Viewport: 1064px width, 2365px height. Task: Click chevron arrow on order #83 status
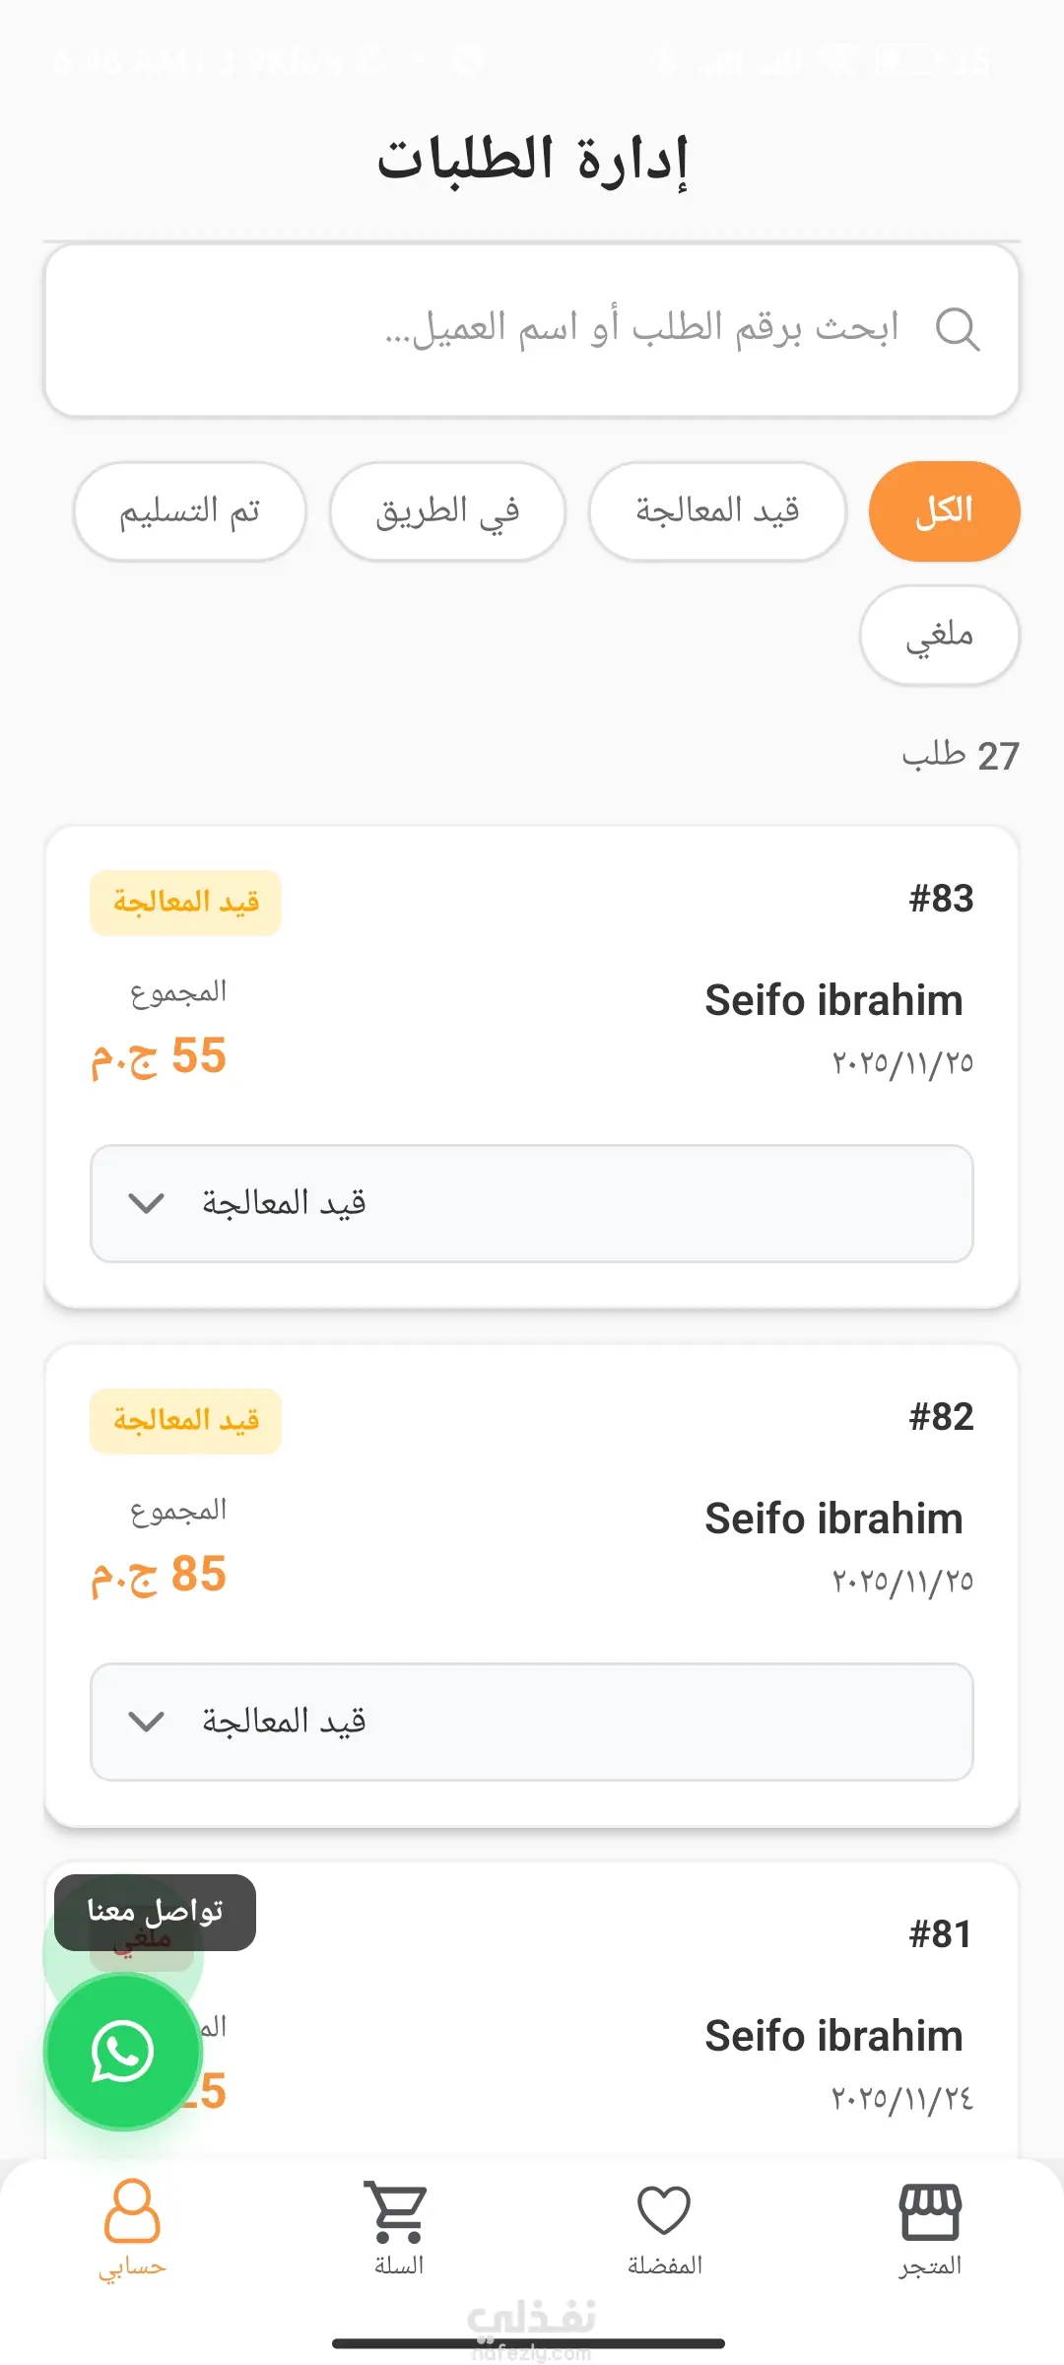tap(147, 1203)
